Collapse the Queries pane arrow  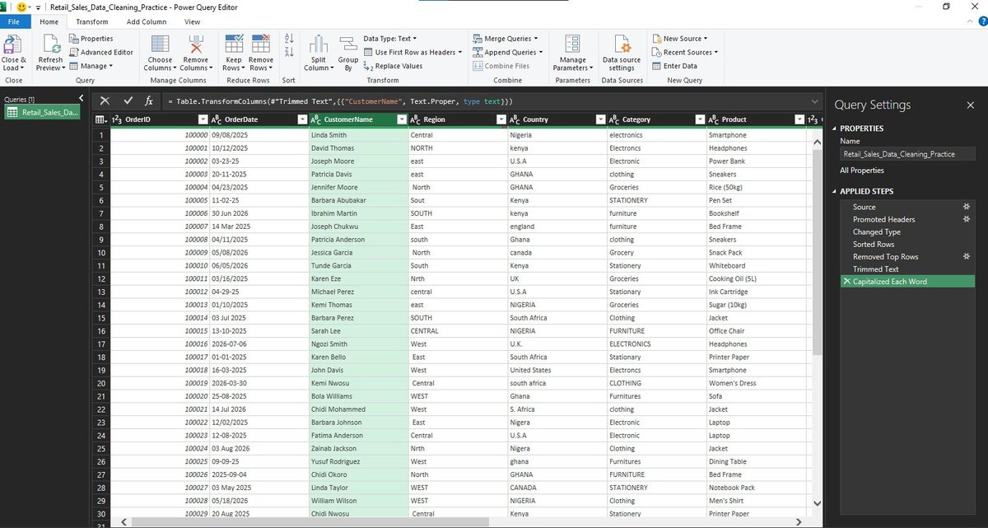point(81,98)
